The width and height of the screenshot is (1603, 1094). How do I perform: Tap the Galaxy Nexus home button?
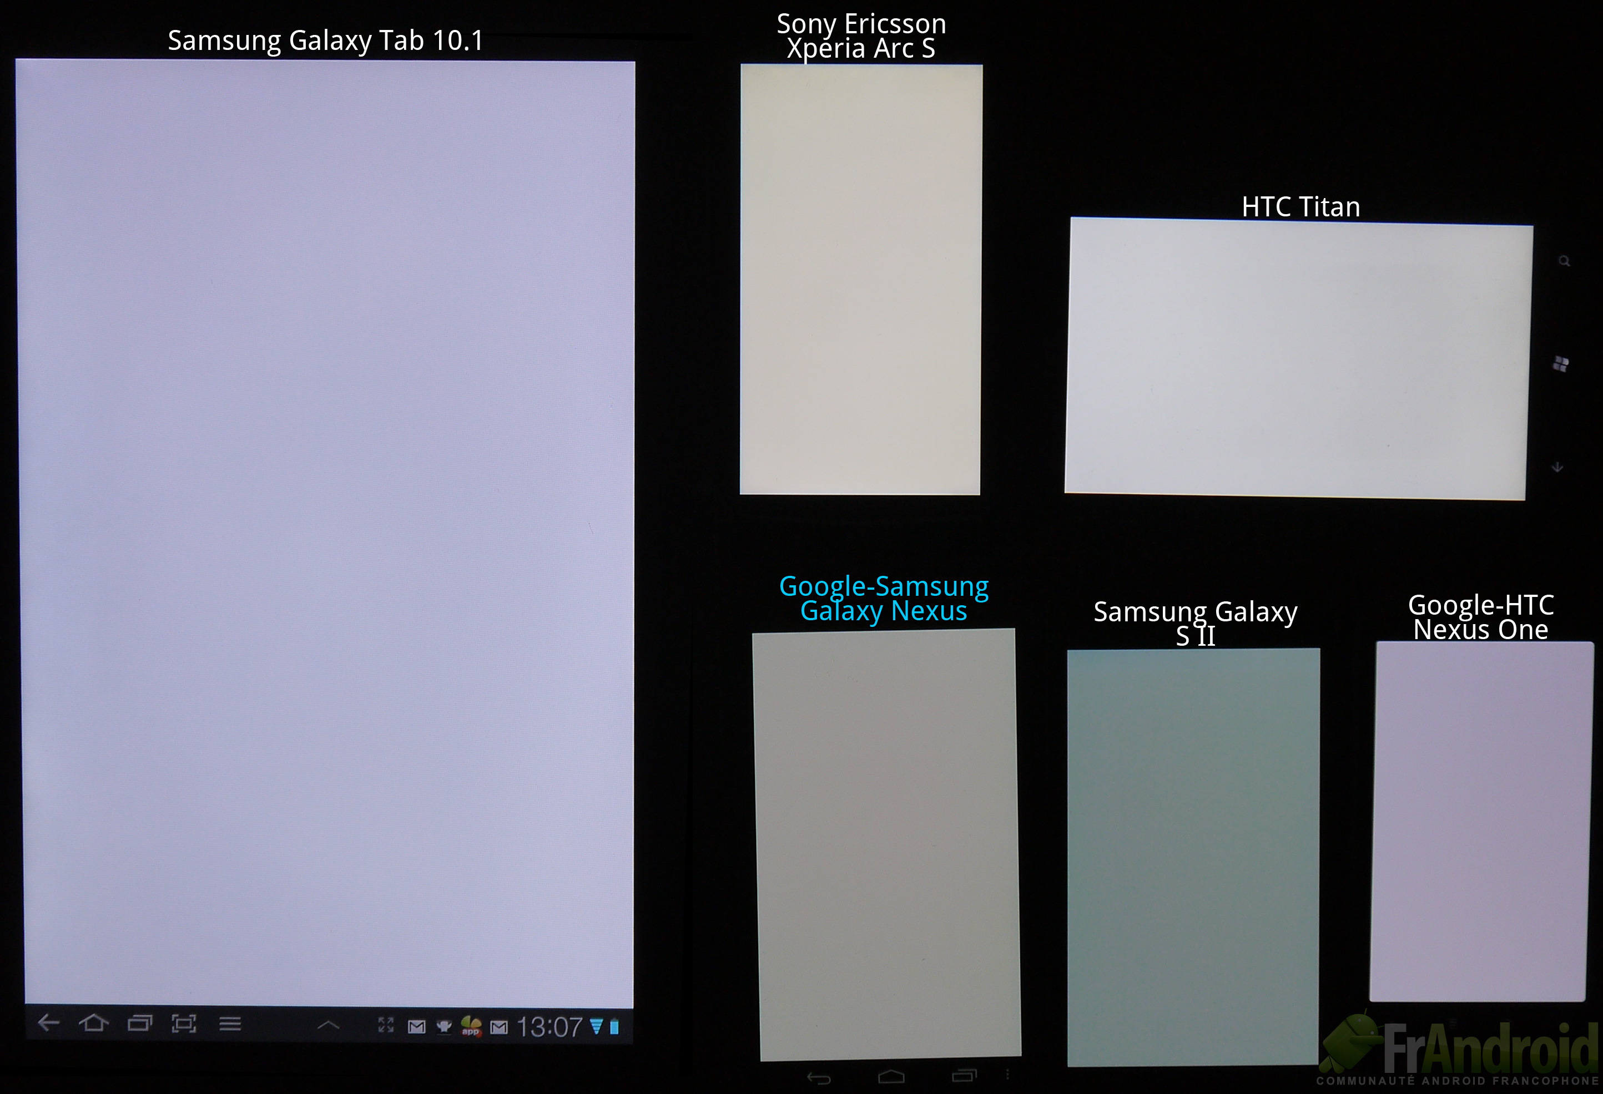[x=891, y=1077]
